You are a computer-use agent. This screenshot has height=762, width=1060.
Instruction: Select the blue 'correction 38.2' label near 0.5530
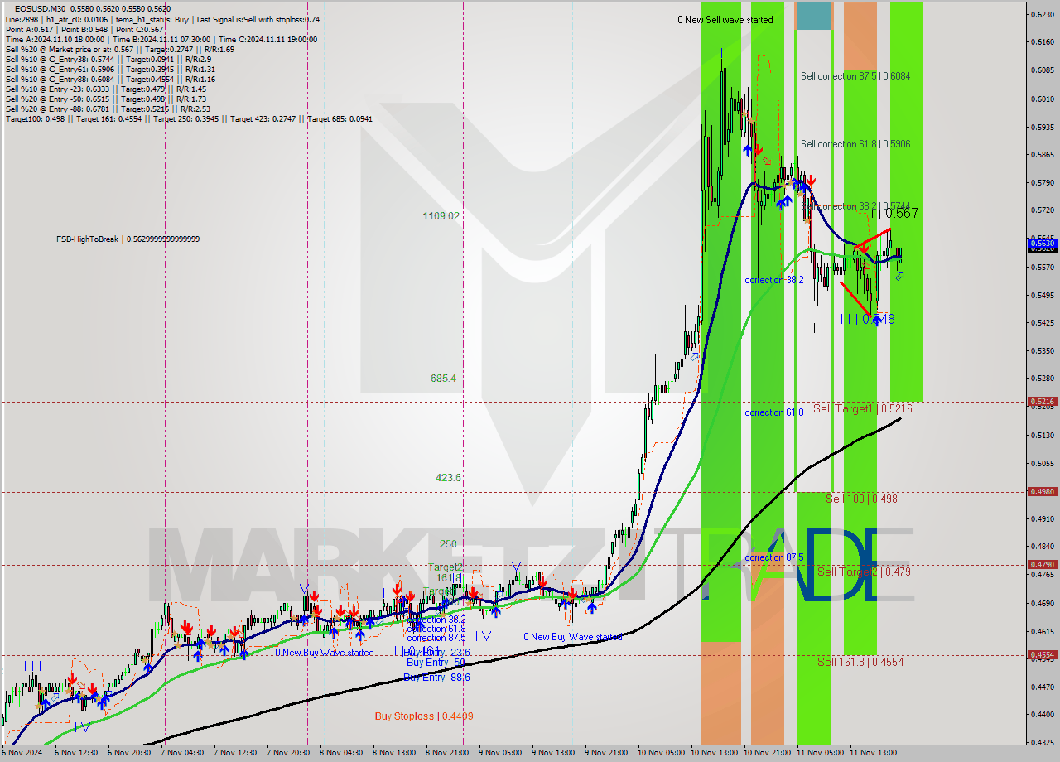[774, 280]
